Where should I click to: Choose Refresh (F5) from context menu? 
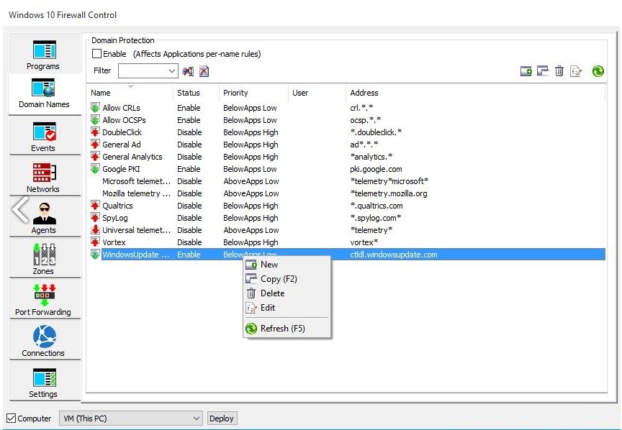[x=287, y=329]
